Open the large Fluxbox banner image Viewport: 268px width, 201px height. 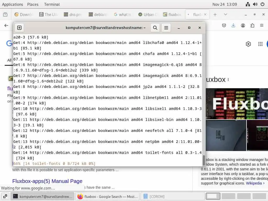[237, 104]
